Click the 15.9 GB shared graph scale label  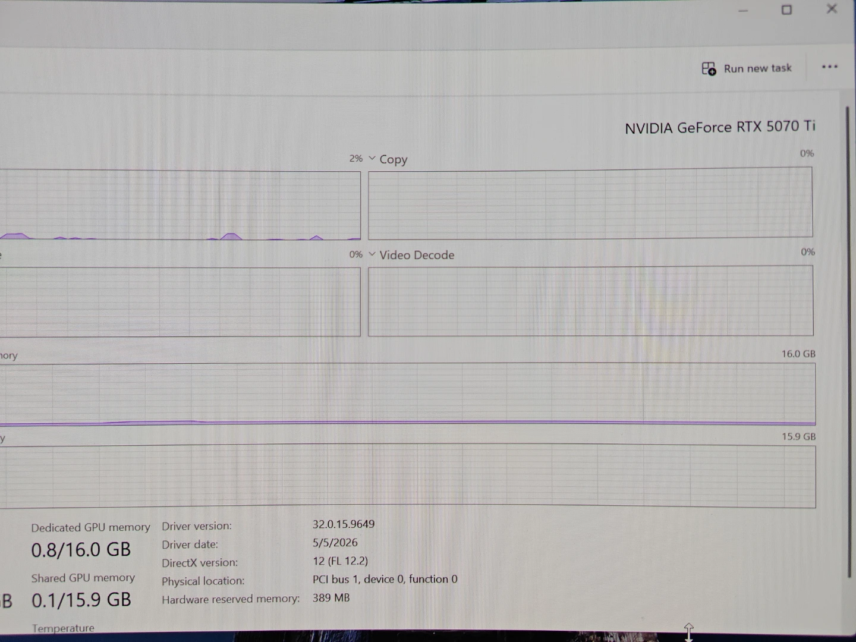click(x=798, y=436)
